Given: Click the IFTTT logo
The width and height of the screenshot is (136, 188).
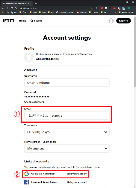Looking at the screenshot, I should point(9,21).
